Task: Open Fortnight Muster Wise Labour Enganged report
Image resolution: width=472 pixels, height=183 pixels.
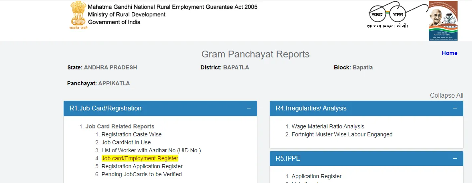Action: pos(342,134)
